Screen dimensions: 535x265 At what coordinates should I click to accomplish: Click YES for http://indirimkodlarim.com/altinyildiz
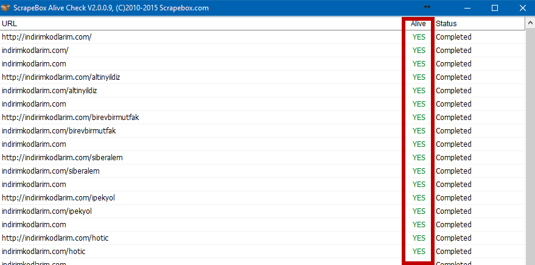tap(419, 77)
